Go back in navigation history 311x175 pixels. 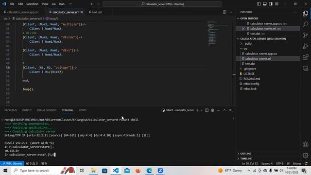pos(92,4)
